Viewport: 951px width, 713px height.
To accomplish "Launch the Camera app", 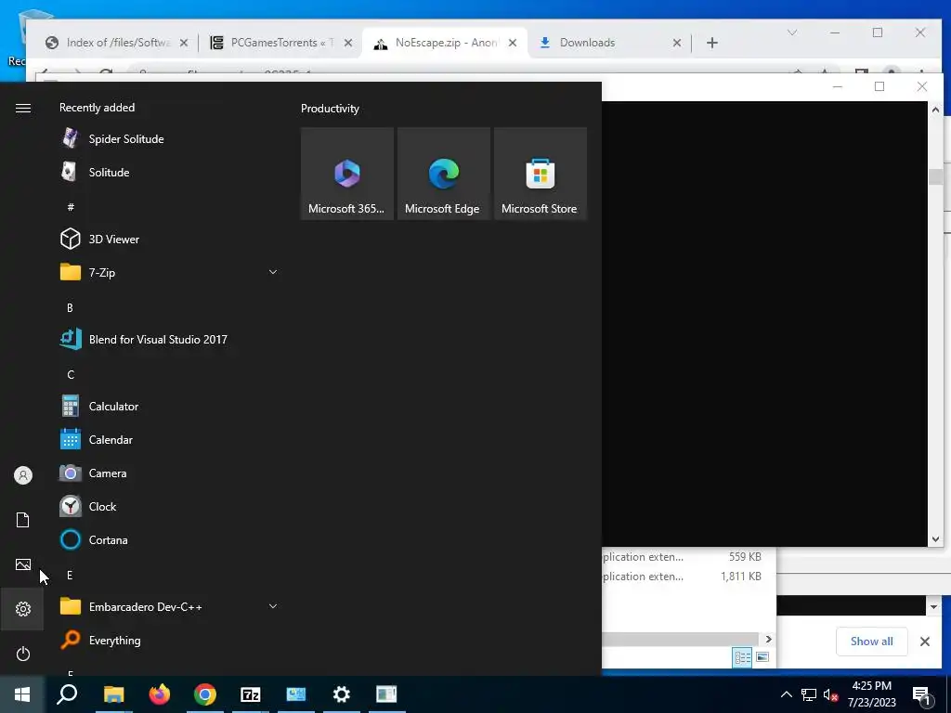I will point(169,473).
